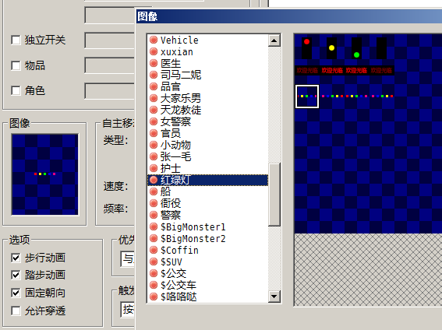Open event image preview thumbnail
The width and height of the screenshot is (442, 330).
pos(44,174)
